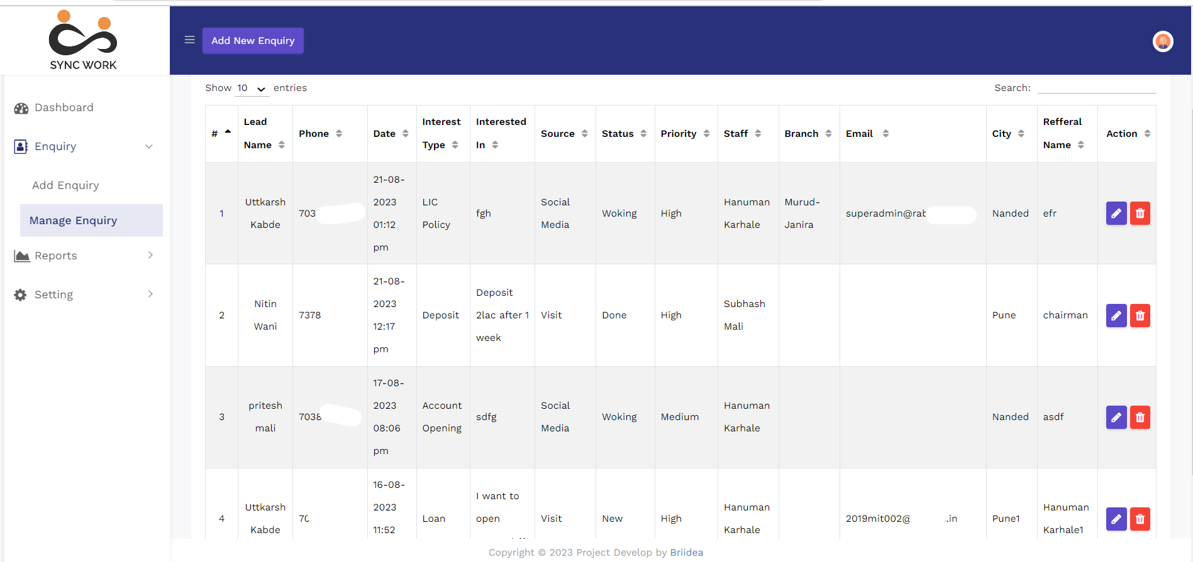Click the asdf referral cell

click(x=1067, y=417)
